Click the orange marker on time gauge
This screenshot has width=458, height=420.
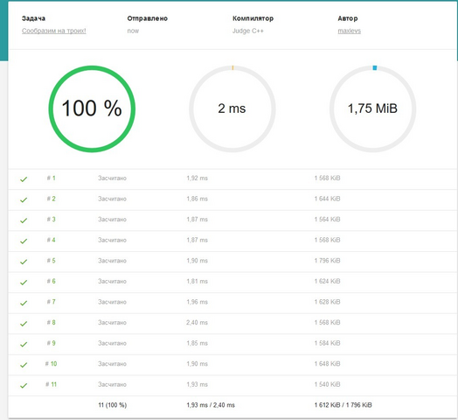tap(232, 68)
